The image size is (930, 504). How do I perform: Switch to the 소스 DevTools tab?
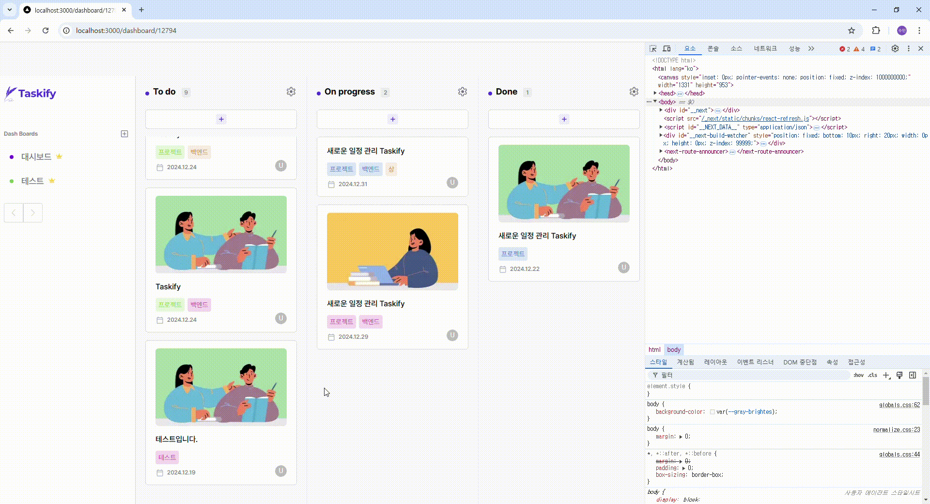coord(736,49)
